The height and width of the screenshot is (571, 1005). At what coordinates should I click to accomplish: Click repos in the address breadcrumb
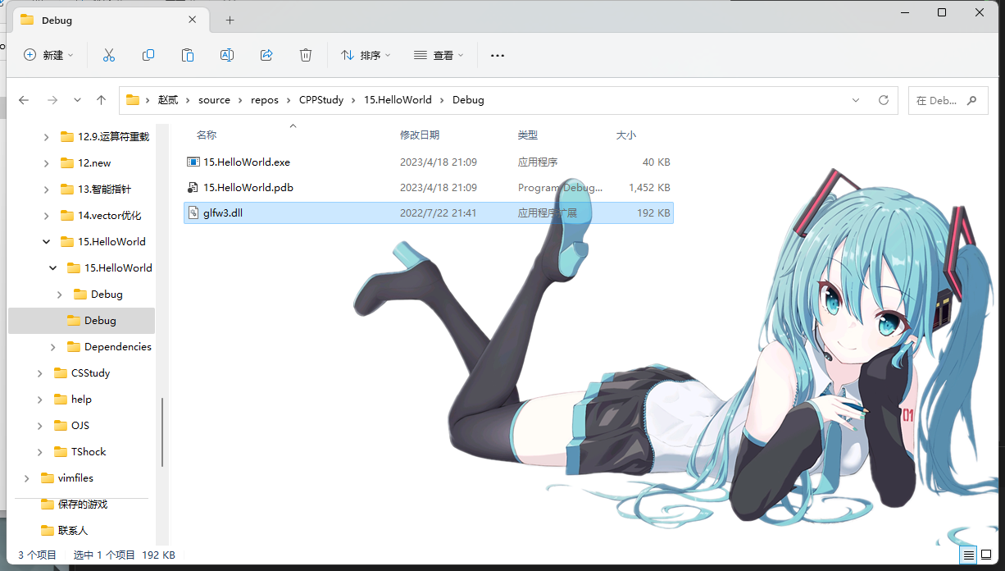click(x=265, y=100)
